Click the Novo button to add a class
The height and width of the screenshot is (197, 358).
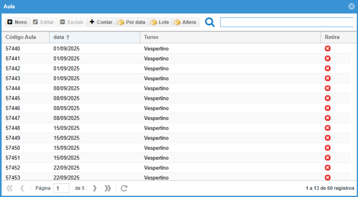tap(17, 22)
